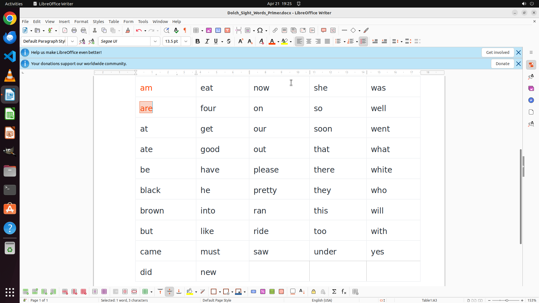Click the Clone Formatting paintbrush icon
This screenshot has height=303, width=539.
point(128,30)
